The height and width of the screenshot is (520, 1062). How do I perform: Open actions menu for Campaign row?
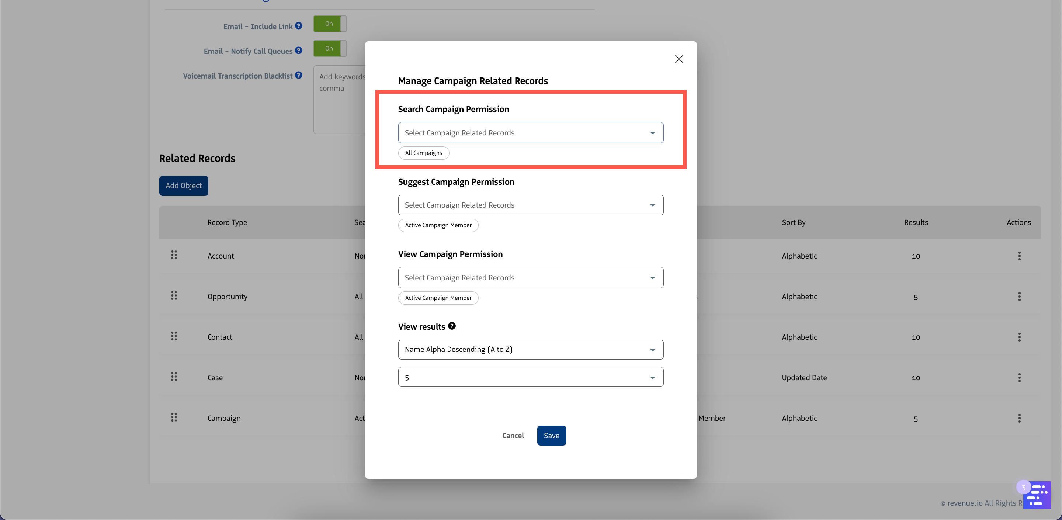1019,418
